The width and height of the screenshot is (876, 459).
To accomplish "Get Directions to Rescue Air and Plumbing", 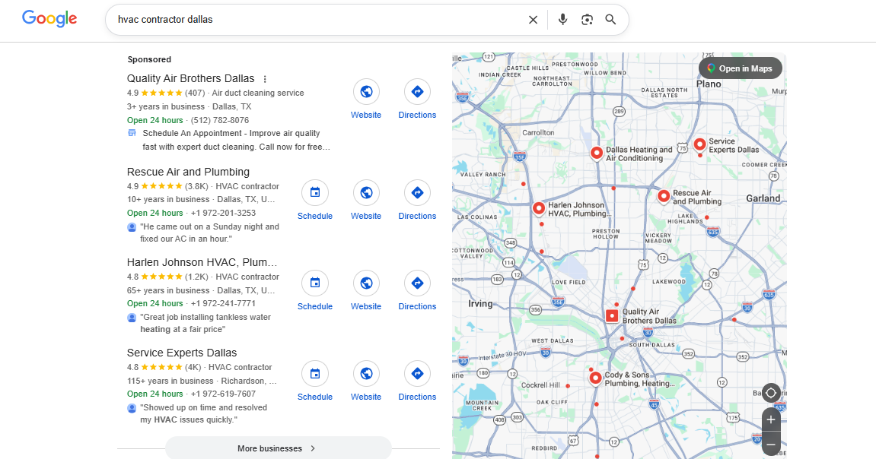I will [x=417, y=201].
